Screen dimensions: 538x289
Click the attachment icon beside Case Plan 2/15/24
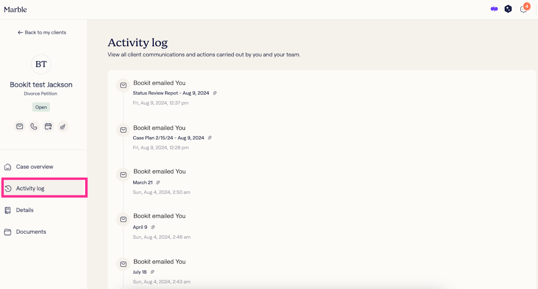click(x=210, y=138)
